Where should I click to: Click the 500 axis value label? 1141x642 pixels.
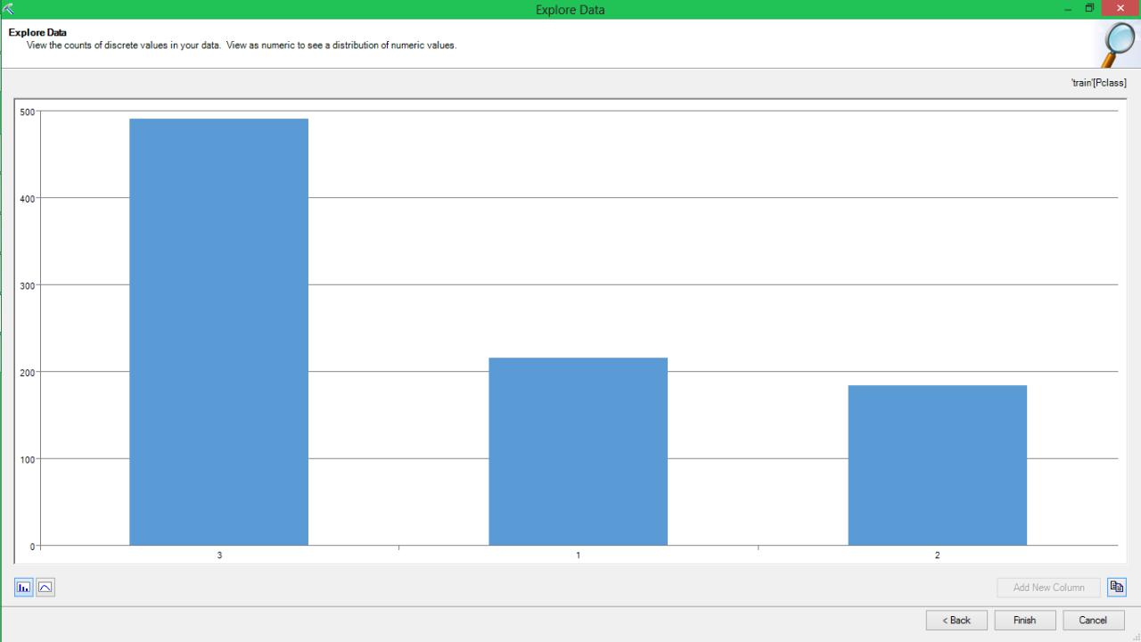pos(28,111)
